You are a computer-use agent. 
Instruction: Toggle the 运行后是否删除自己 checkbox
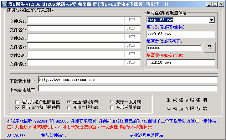point(17,102)
